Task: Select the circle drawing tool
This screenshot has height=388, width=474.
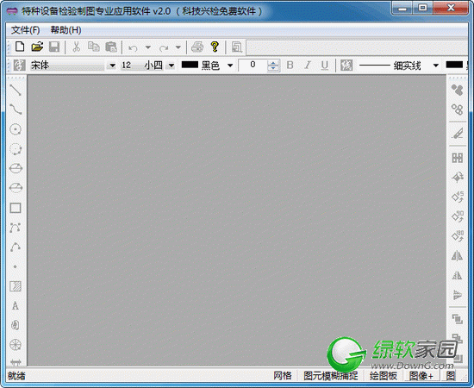Action: (16, 129)
